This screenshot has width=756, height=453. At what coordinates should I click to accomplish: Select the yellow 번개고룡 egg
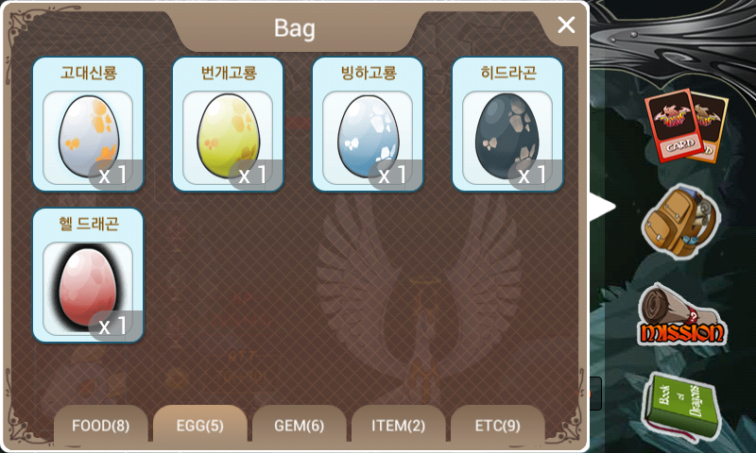pos(228,125)
